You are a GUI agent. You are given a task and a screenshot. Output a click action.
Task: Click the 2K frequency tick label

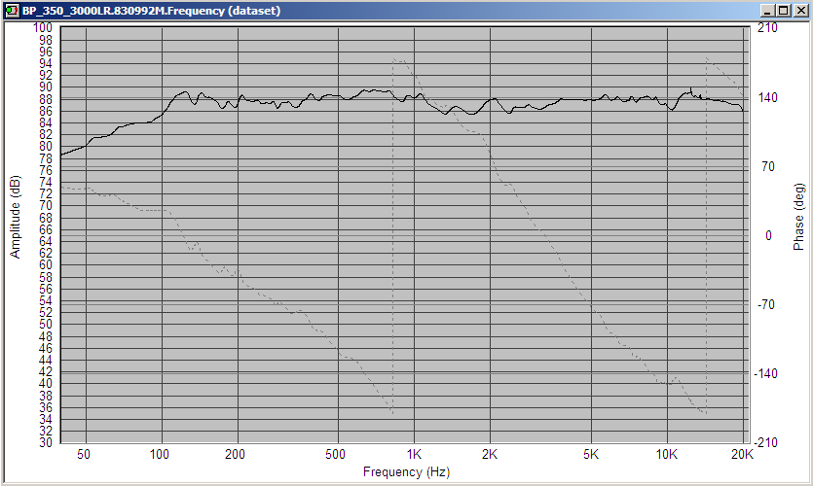click(490, 455)
